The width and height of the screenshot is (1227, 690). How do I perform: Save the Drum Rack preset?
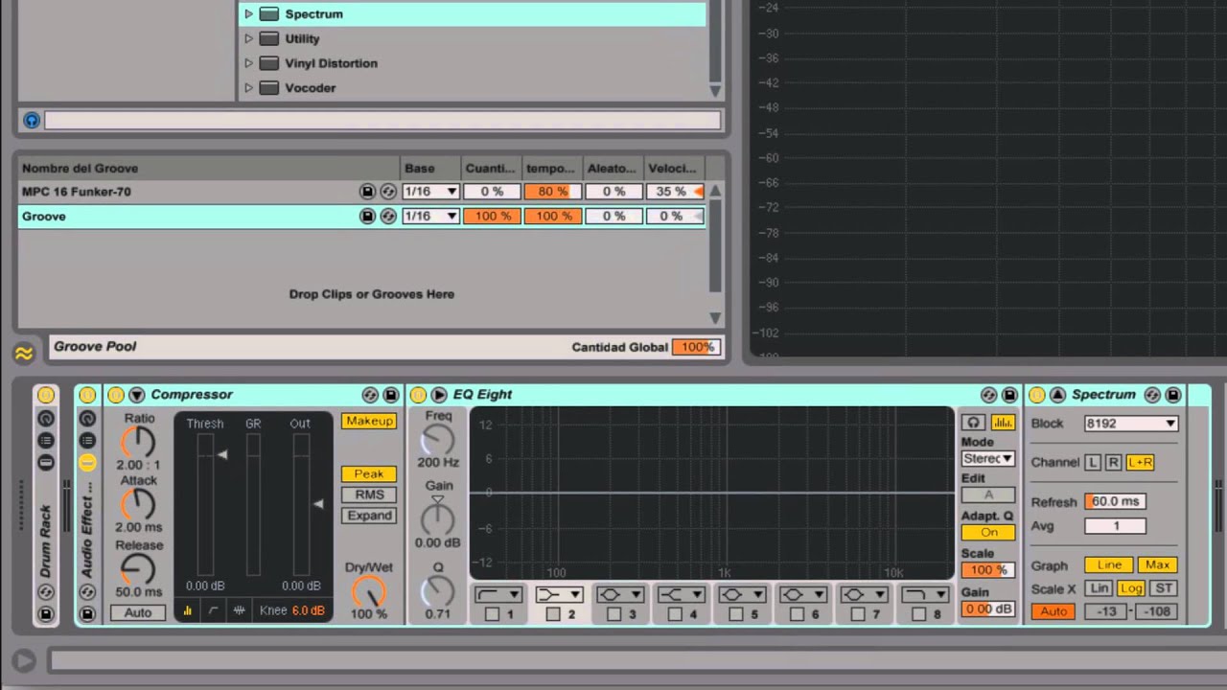(x=45, y=613)
